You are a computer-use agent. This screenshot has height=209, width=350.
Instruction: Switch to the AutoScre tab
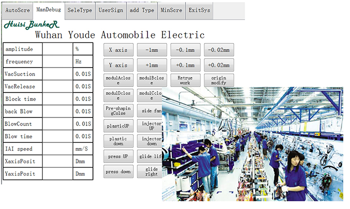point(17,10)
